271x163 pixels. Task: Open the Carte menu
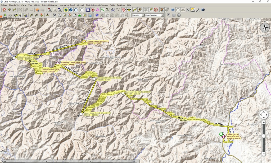pos(24,5)
